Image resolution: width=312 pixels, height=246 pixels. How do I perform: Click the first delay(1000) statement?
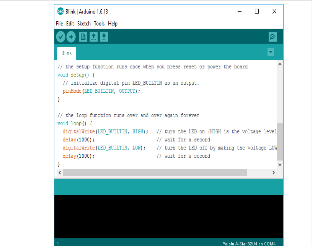pyautogui.click(x=78, y=140)
